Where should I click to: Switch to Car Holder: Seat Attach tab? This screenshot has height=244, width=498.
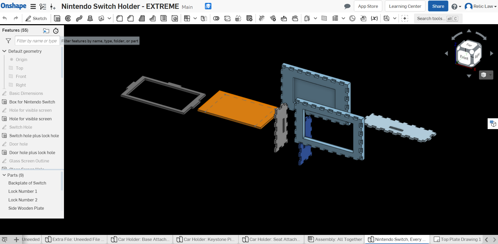[x=271, y=239]
